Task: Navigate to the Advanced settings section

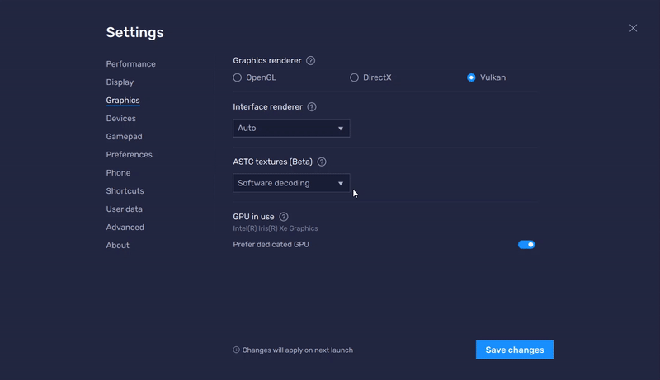Action: pyautogui.click(x=125, y=228)
